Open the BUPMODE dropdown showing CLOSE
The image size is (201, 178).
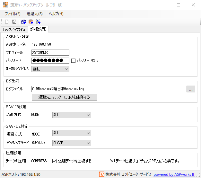coord(72,143)
